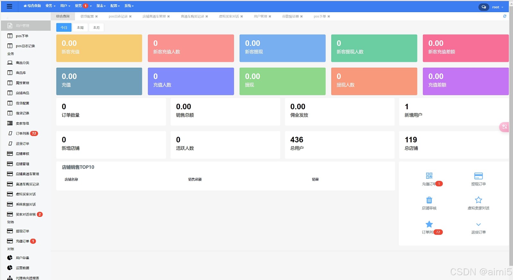Open the 店铺审核 trash can shortcut icon
Image resolution: width=513 pixels, height=280 pixels.
(x=429, y=200)
